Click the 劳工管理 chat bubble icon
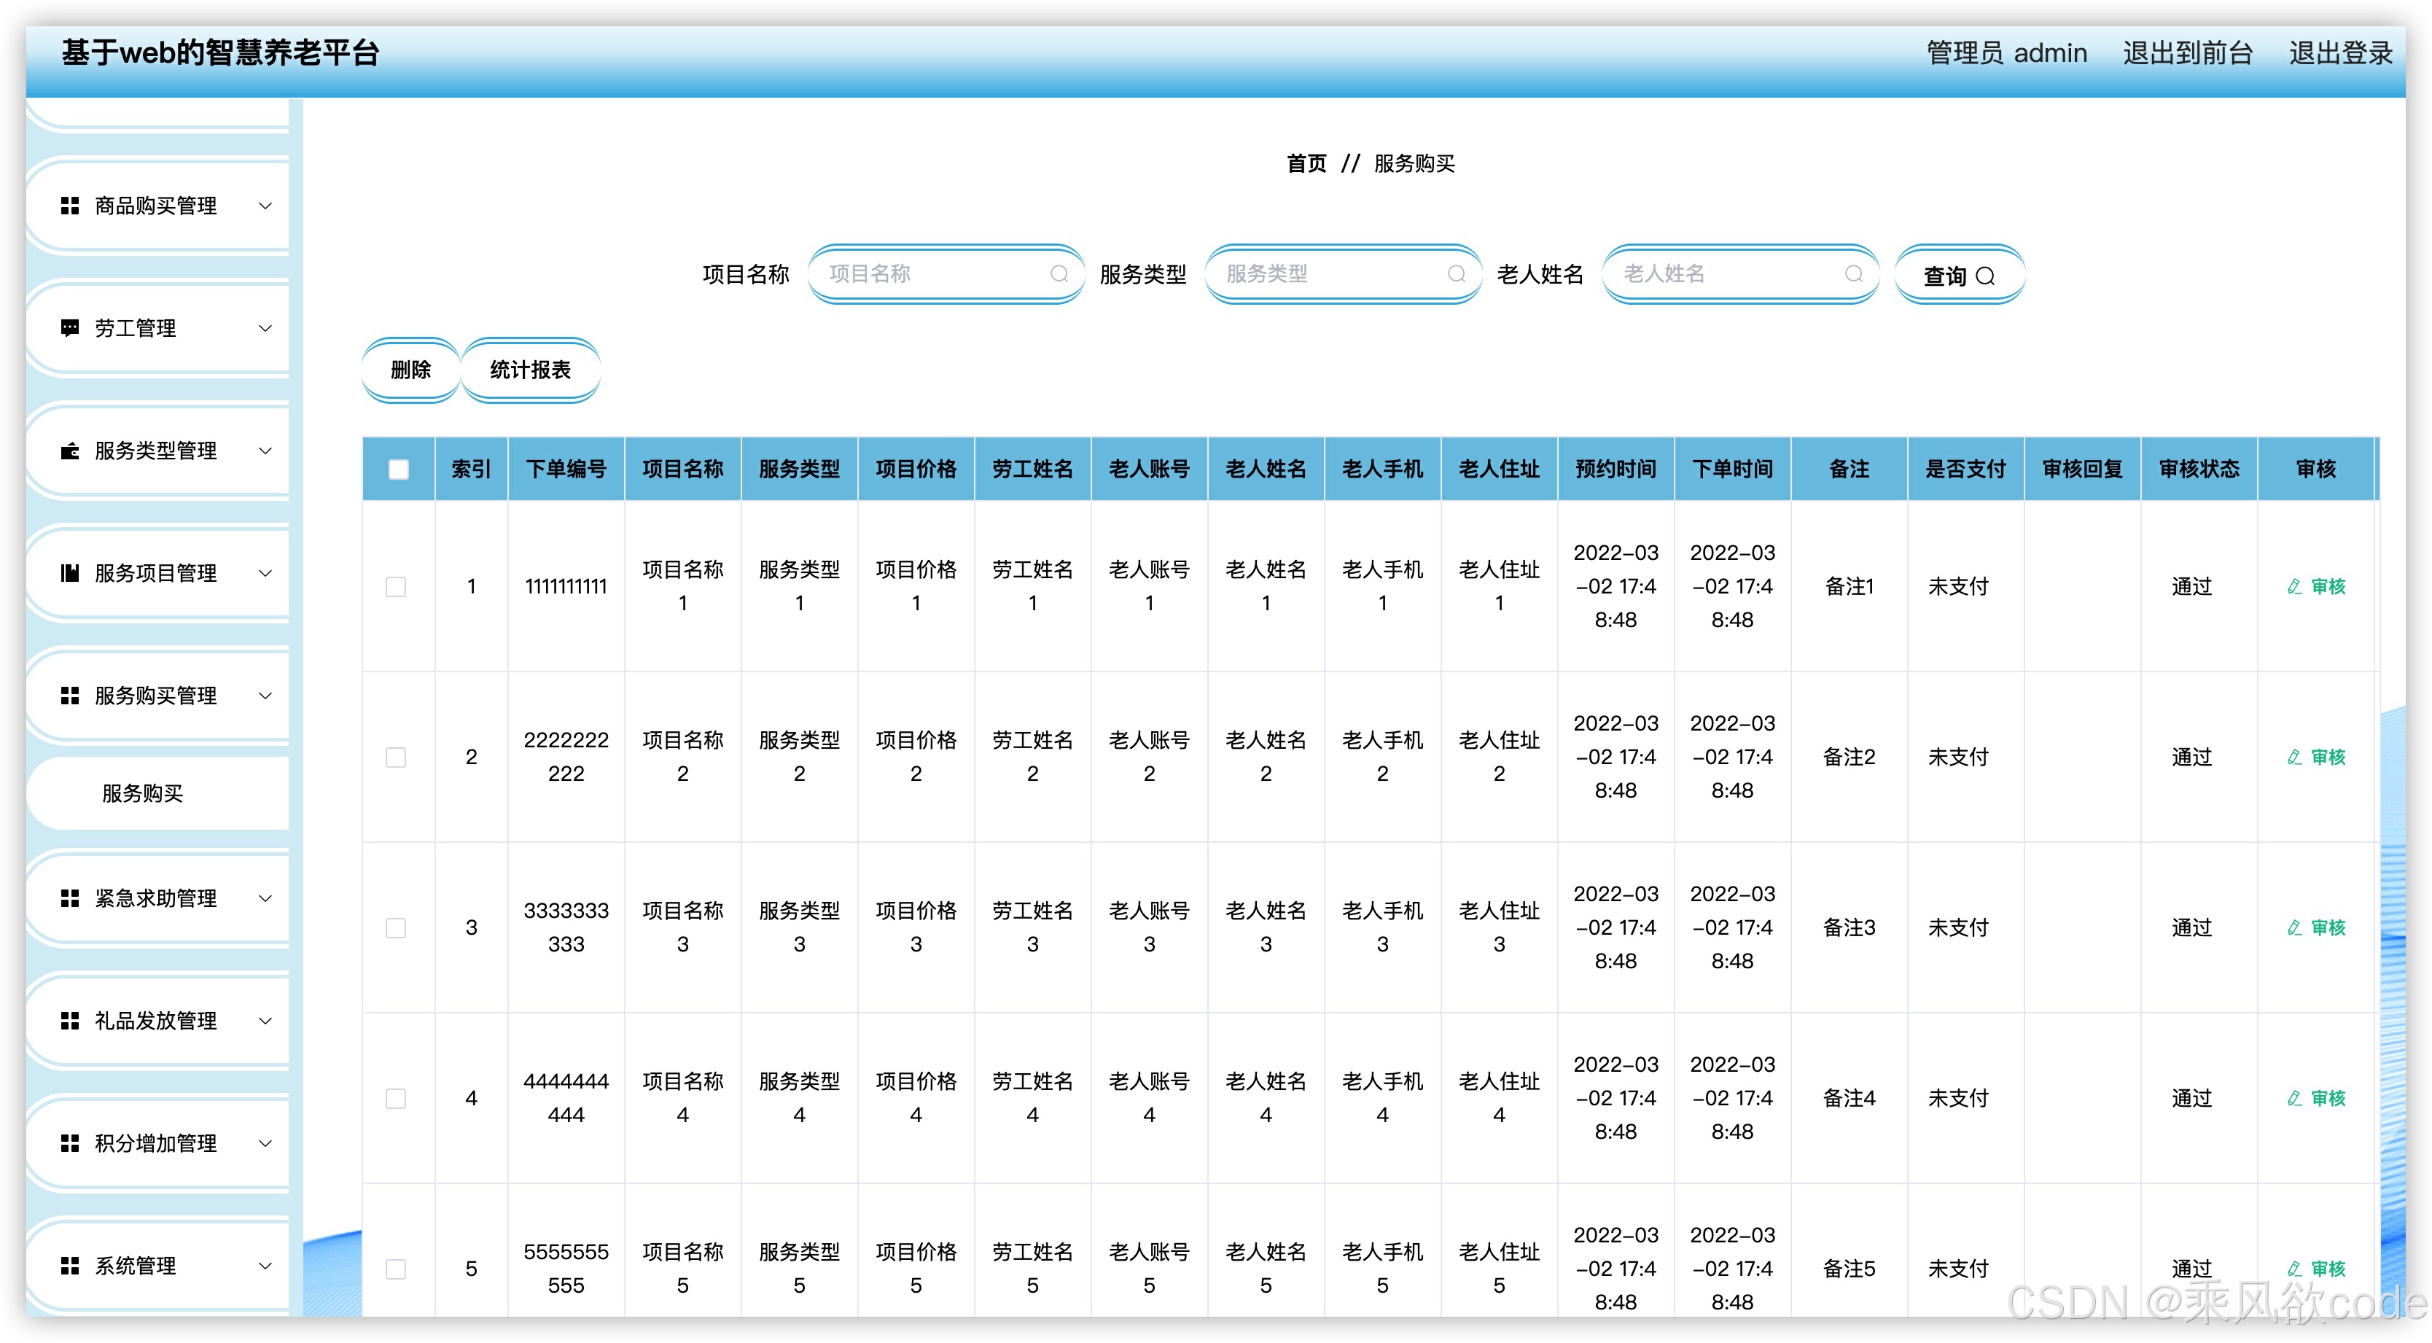 click(69, 327)
